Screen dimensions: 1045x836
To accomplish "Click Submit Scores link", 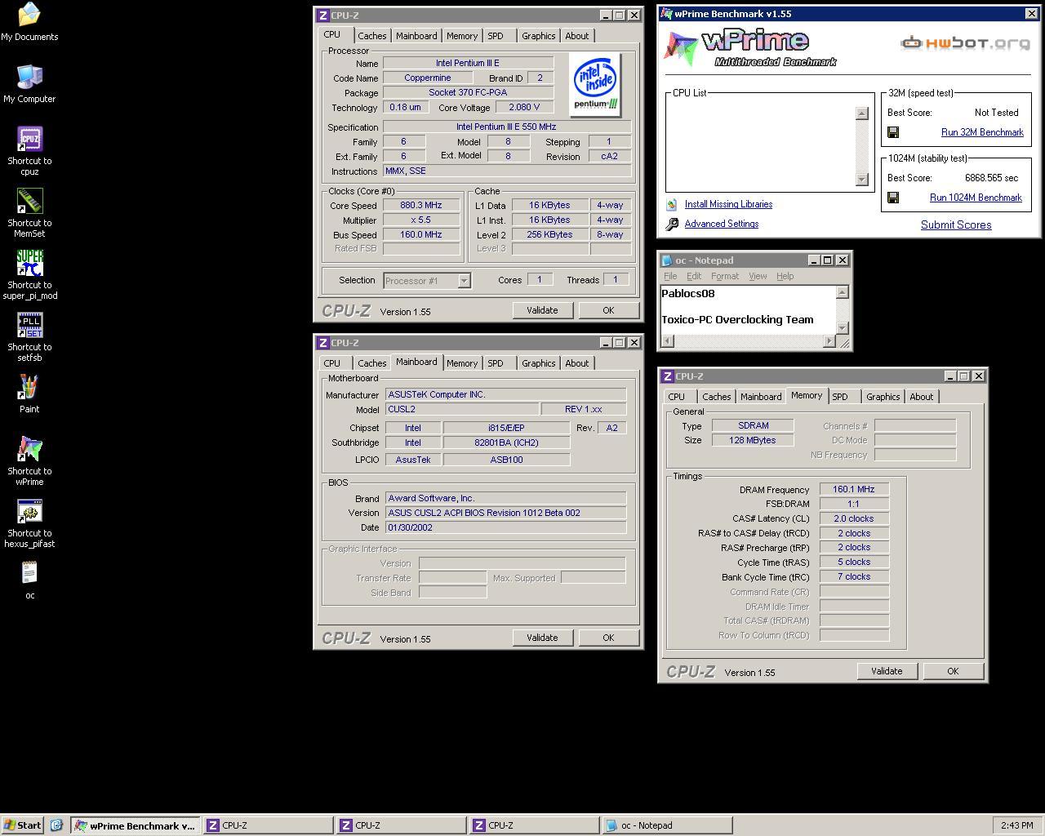I will (956, 225).
